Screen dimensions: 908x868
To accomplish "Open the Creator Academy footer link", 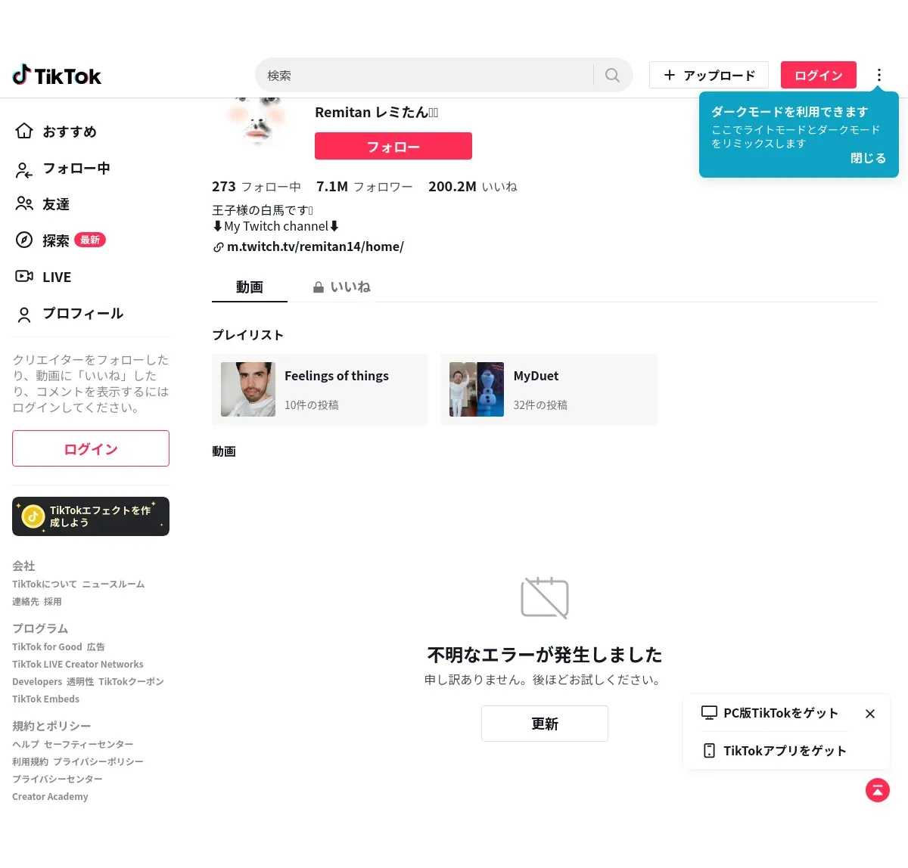I will click(x=50, y=797).
